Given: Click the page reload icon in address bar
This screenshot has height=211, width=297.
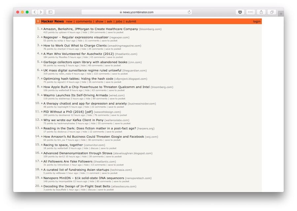Looking at the screenshot, I should tap(188, 12).
